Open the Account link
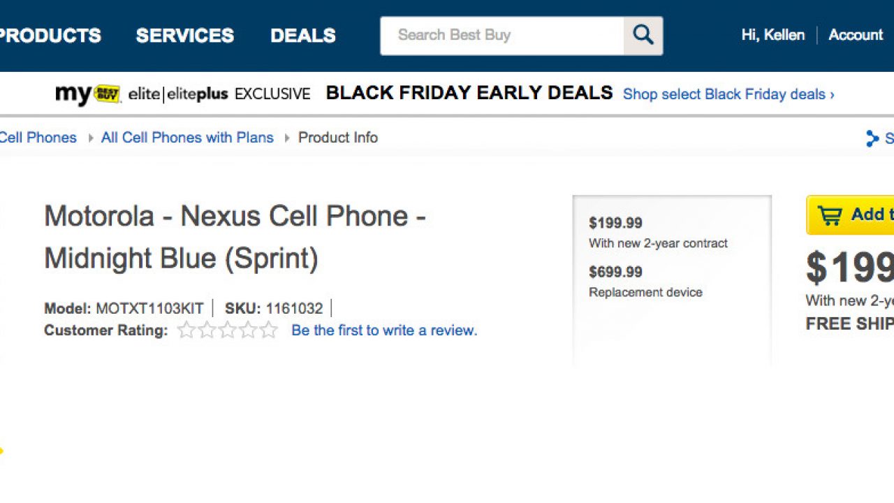894x503 pixels. (856, 35)
